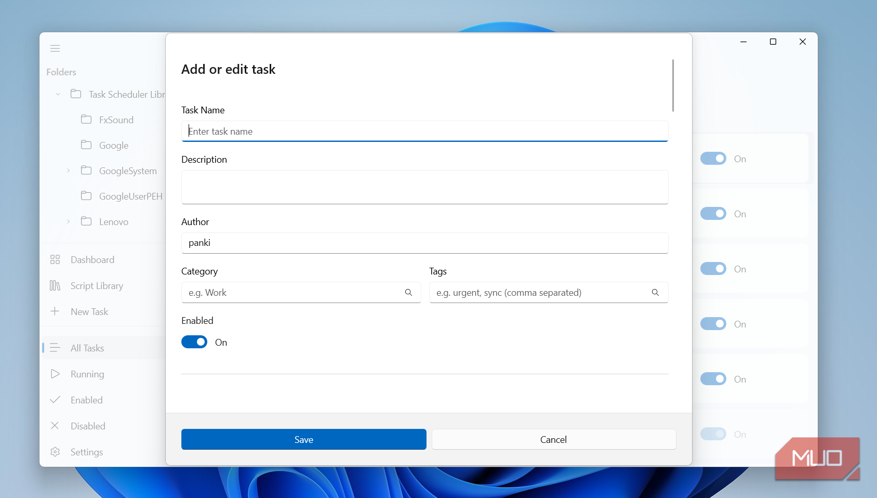Expand the Lenovo folder chevron

click(68, 221)
